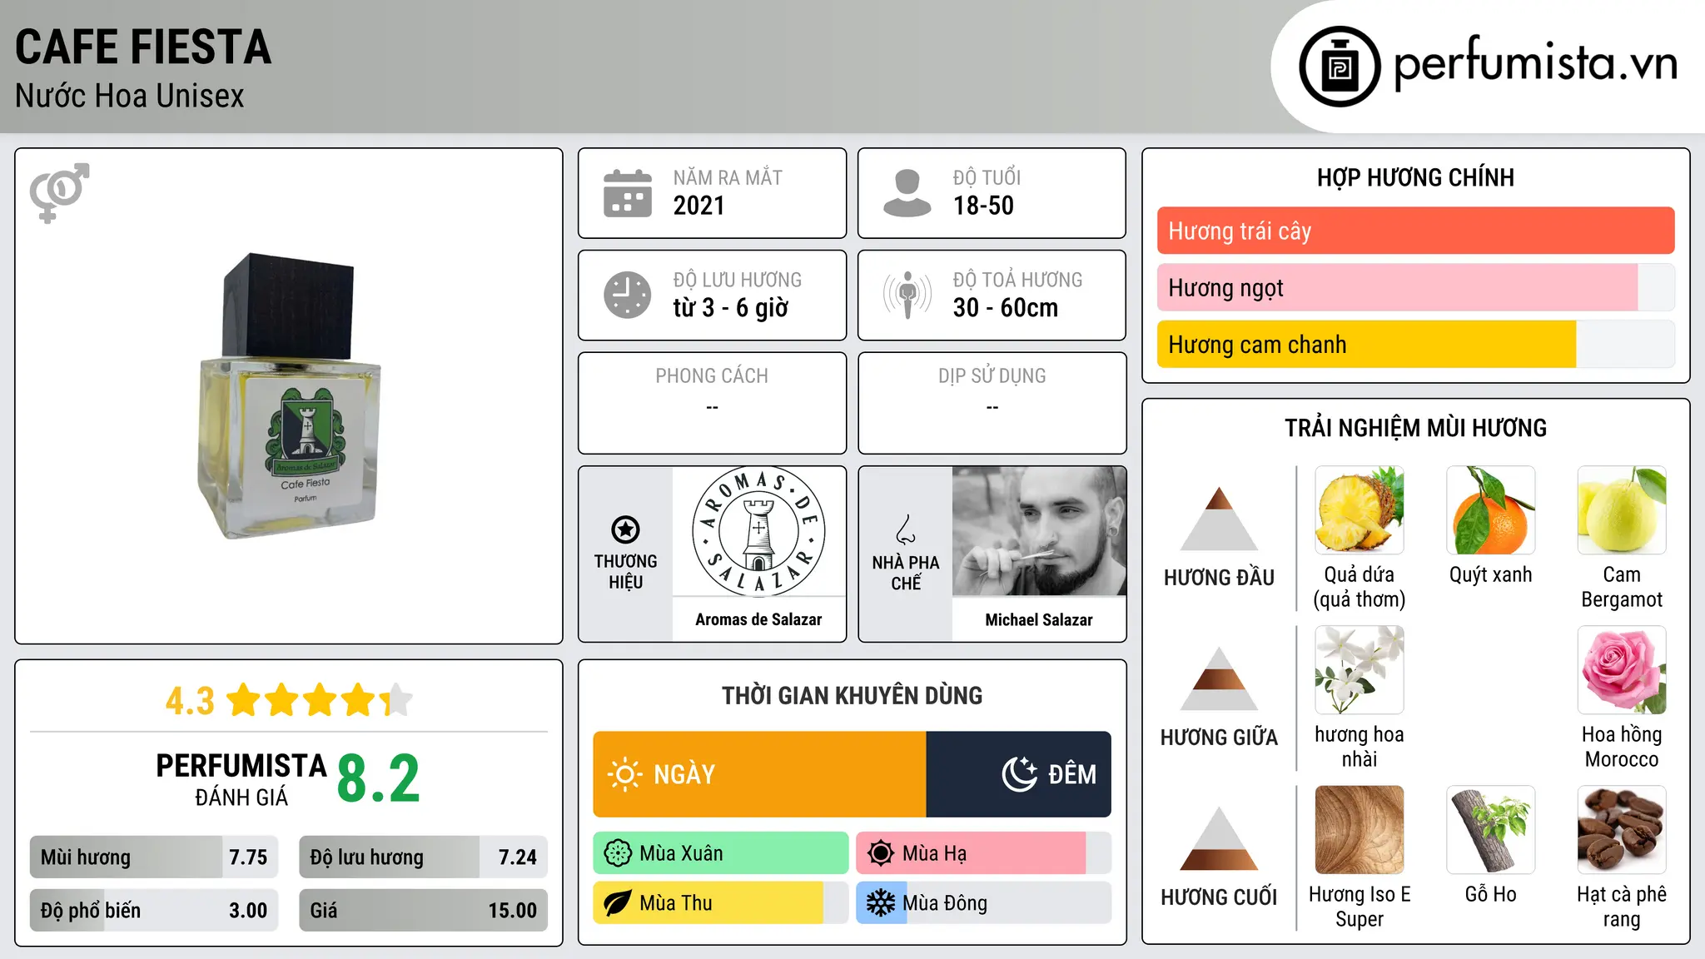
Task: Click the Hương cuối pyramid icon
Action: tap(1219, 838)
